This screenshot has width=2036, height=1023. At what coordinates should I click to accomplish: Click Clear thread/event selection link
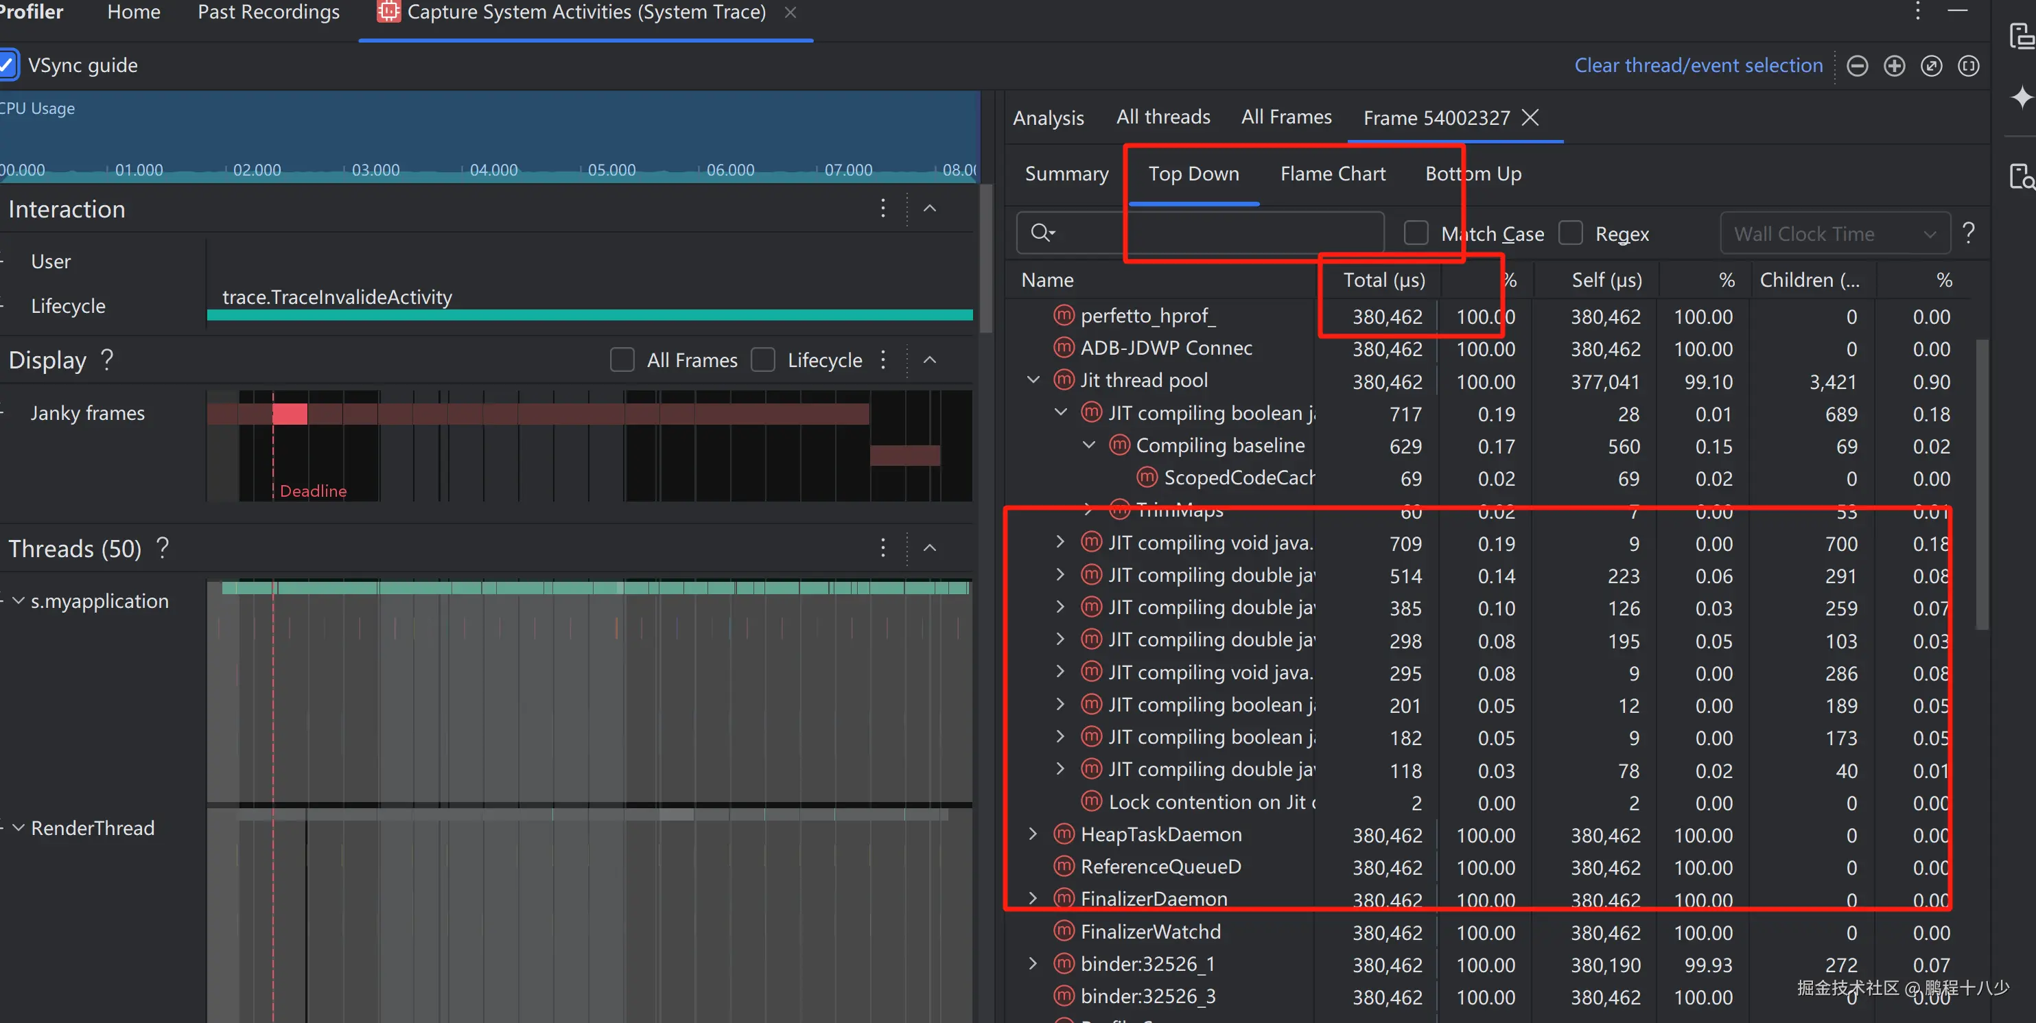(x=1698, y=66)
